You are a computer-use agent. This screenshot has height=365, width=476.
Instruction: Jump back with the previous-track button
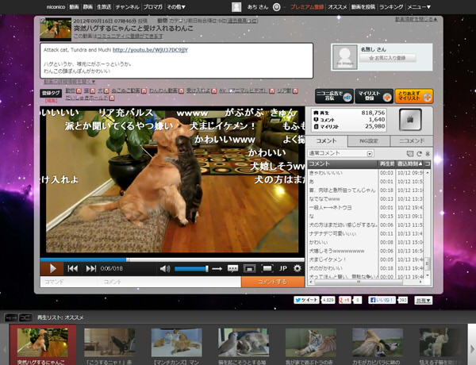point(72,269)
